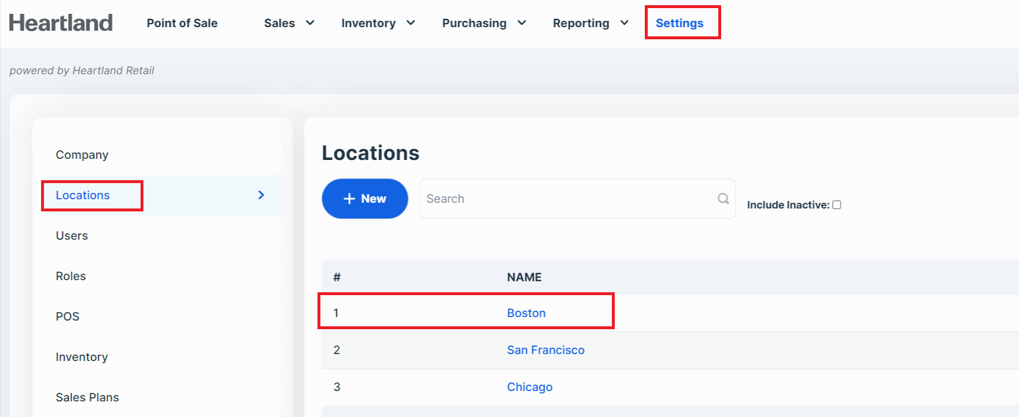Click the chevron next to Locations
1019x417 pixels.
(x=261, y=195)
